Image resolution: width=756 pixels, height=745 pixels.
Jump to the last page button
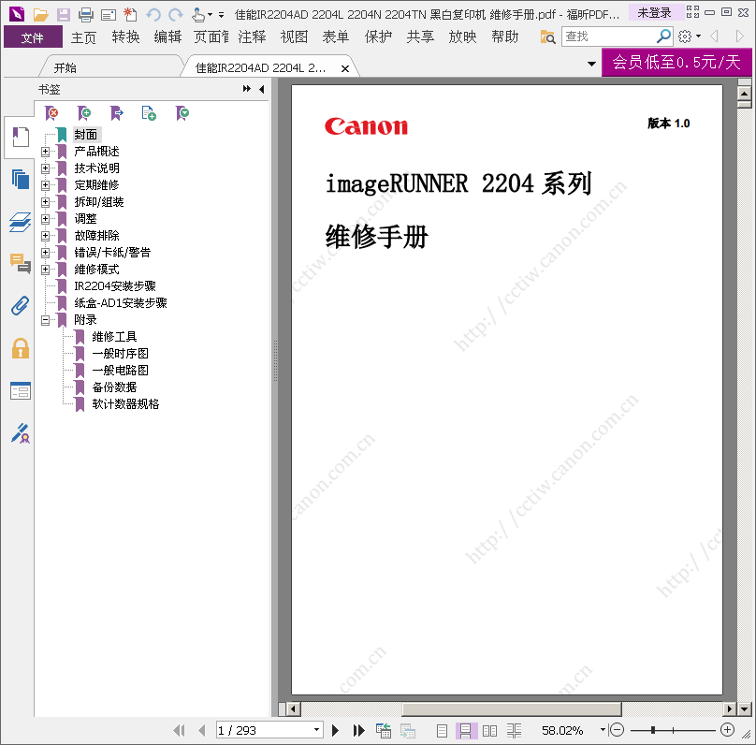click(x=358, y=731)
